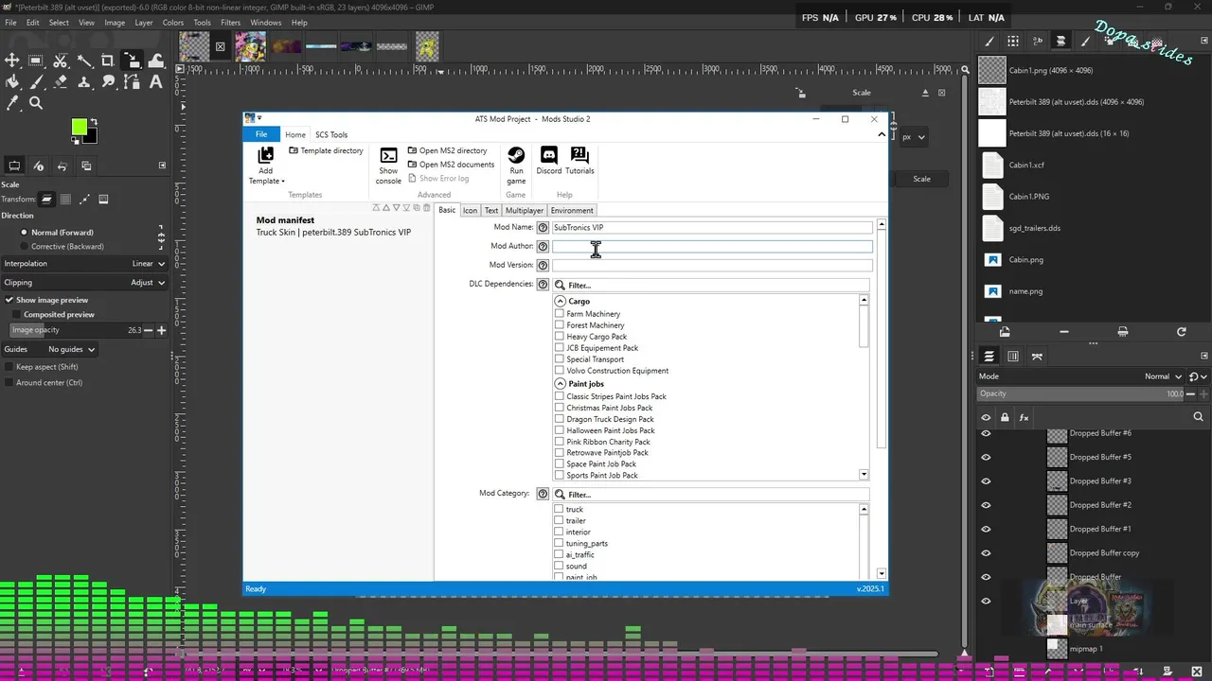Check the Heavy Cargo Pack checkbox
1212x681 pixels.
(x=559, y=337)
